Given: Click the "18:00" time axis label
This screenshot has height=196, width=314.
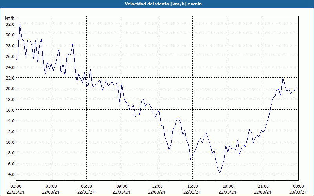Looking at the screenshot, I should pos(228,187).
